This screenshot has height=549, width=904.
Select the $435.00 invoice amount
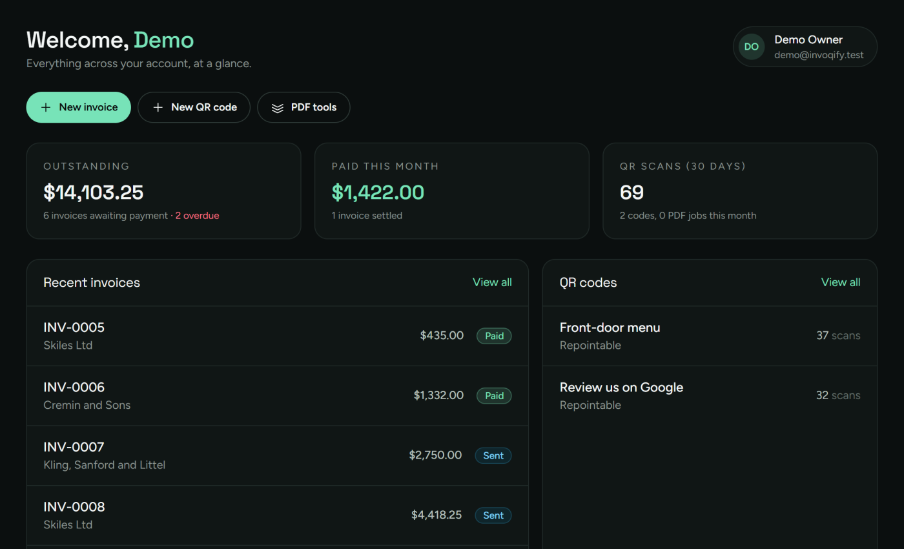[442, 336]
